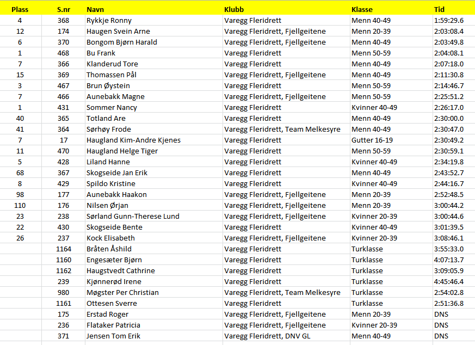Click Sørhøy Frode's Team Melkesyre club cell
Screen dimensions: 475x345
pos(282,129)
